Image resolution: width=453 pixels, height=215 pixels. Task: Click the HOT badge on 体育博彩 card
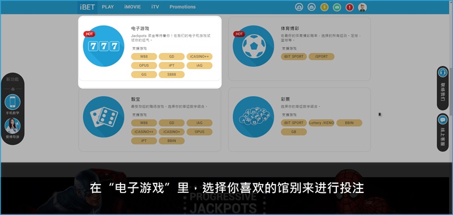239,34
